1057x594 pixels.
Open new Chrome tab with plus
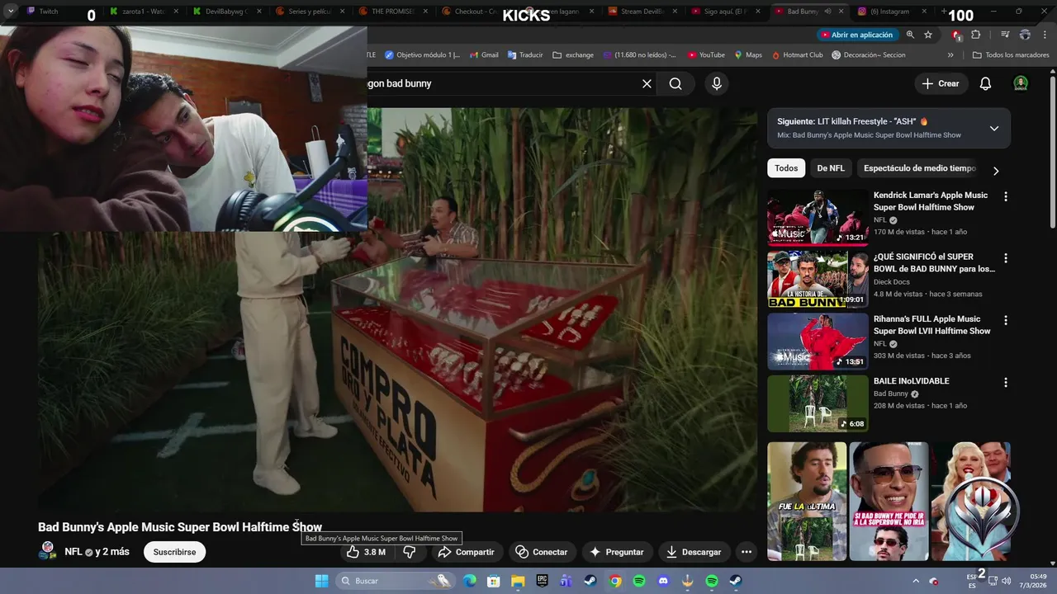click(x=944, y=12)
